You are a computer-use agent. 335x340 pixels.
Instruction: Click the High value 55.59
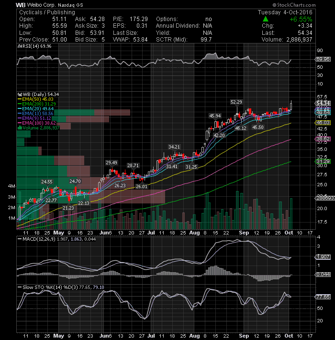click(x=59, y=26)
